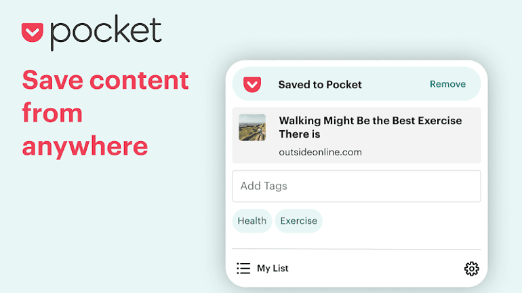This screenshot has width=522, height=293.
Task: Open the My List label
Action: coord(273,269)
